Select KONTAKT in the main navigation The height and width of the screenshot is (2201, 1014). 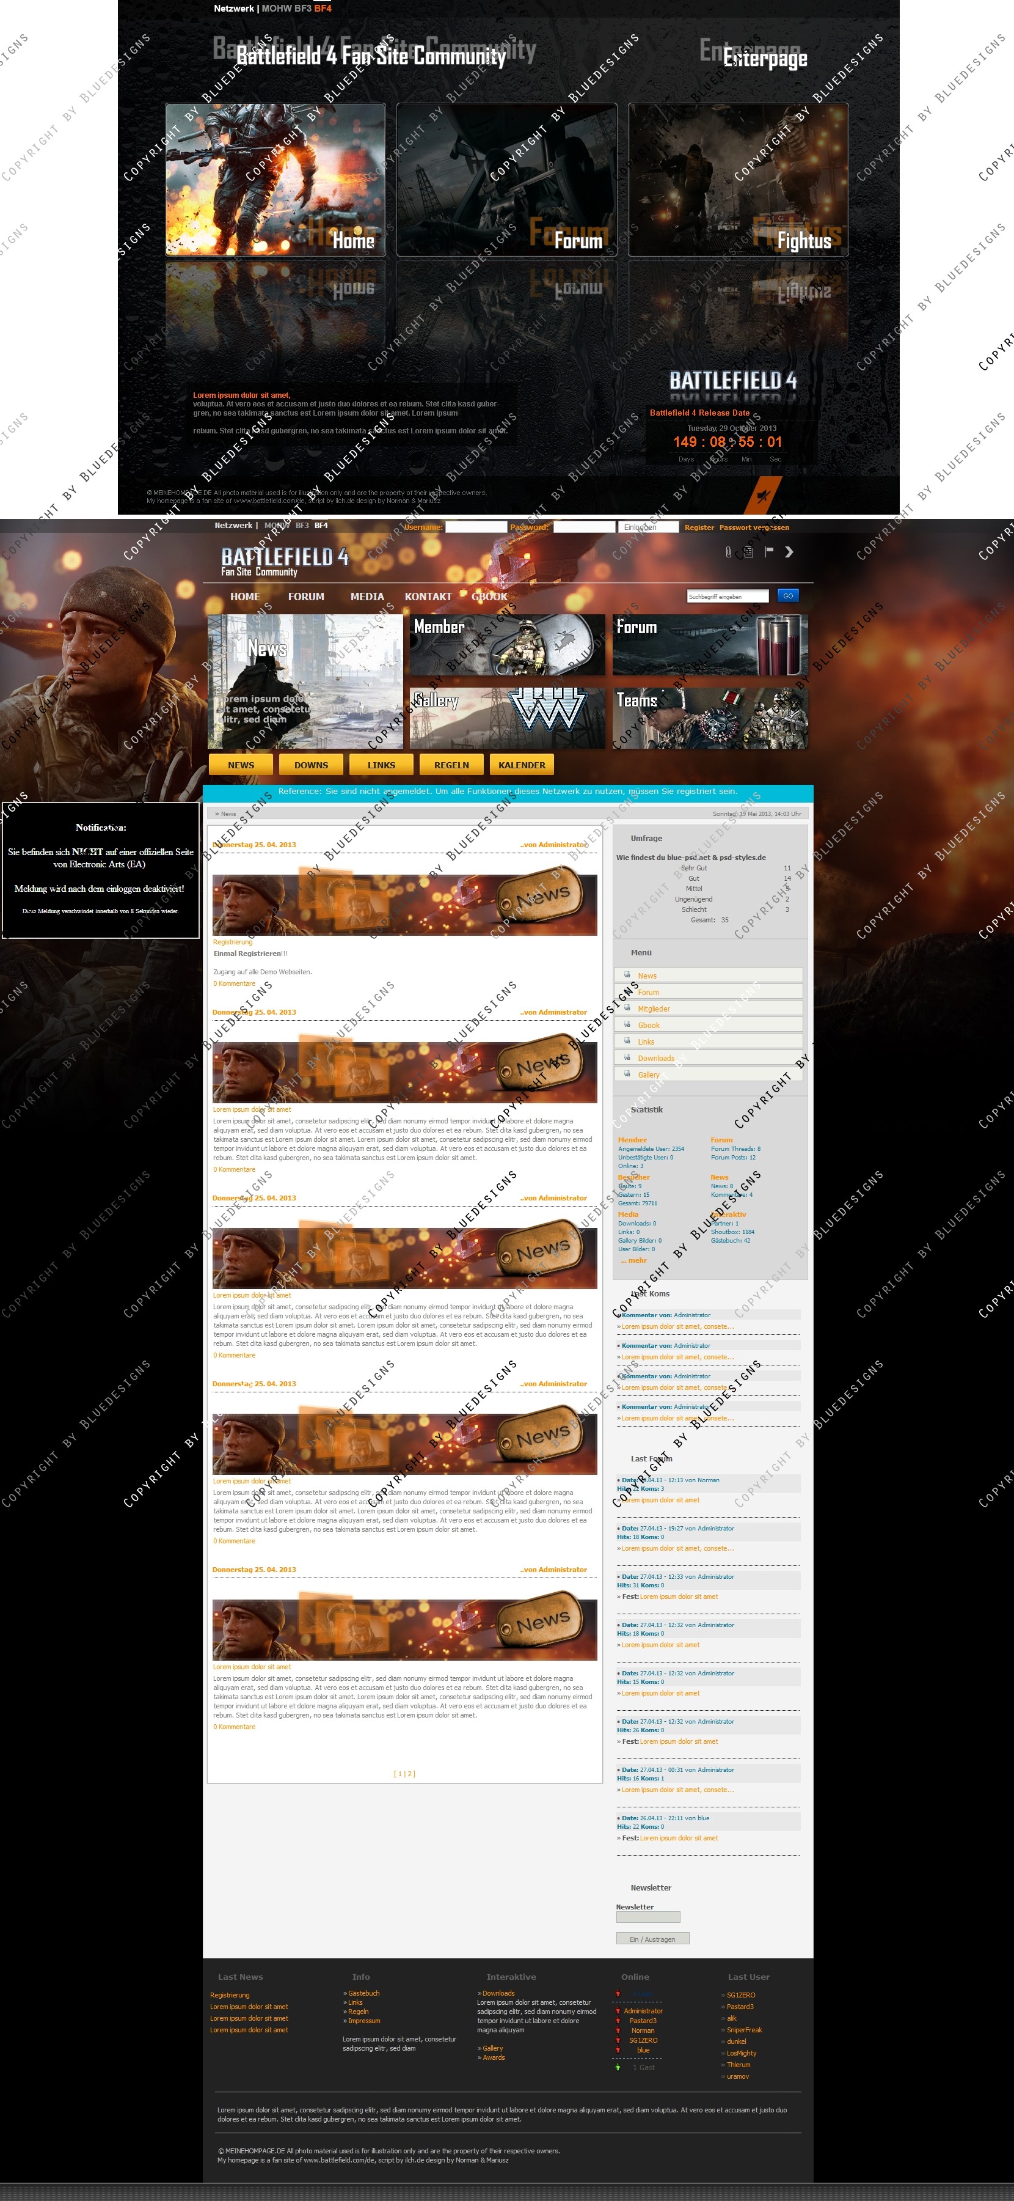428,597
